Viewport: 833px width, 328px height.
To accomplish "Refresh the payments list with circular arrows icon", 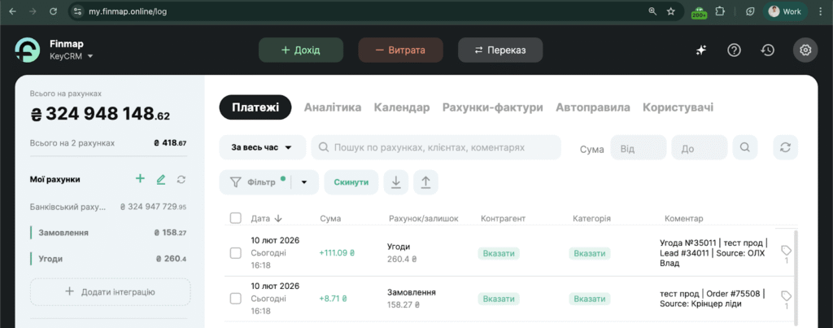I will [785, 147].
